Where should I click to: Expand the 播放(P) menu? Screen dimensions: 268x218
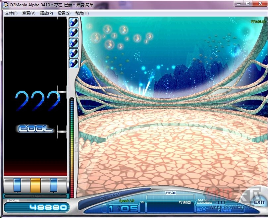(x=46, y=13)
